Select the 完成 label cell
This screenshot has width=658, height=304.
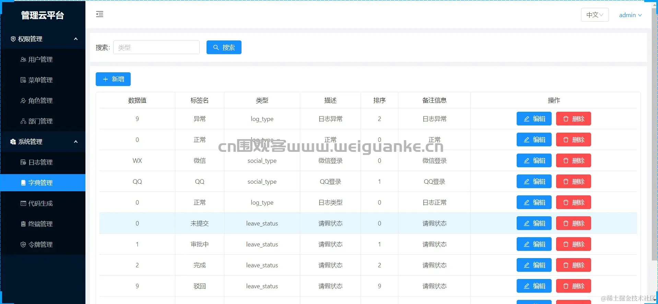(200, 265)
